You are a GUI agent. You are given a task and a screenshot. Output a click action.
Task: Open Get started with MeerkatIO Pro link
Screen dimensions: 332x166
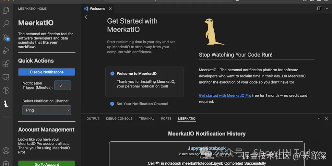[x=225, y=96]
